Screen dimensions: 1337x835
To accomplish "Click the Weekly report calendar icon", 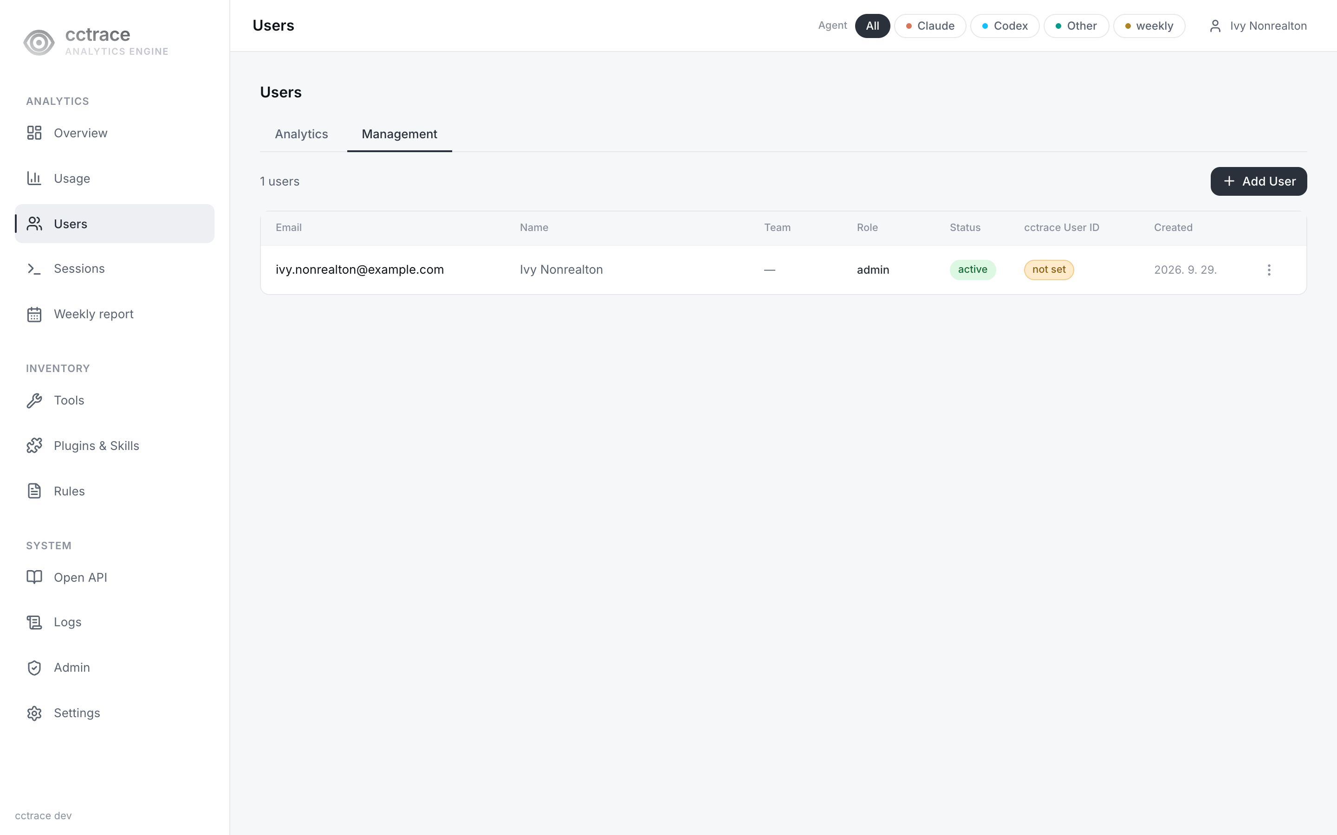I will (34, 314).
